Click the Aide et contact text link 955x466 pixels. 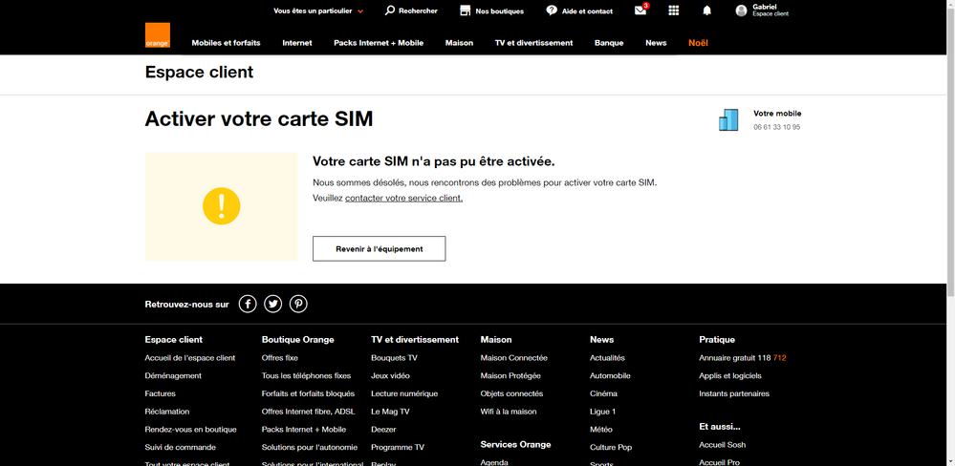pos(587,11)
